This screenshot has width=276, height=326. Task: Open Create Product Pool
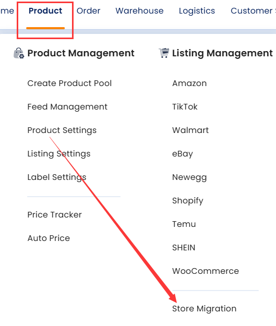69,83
